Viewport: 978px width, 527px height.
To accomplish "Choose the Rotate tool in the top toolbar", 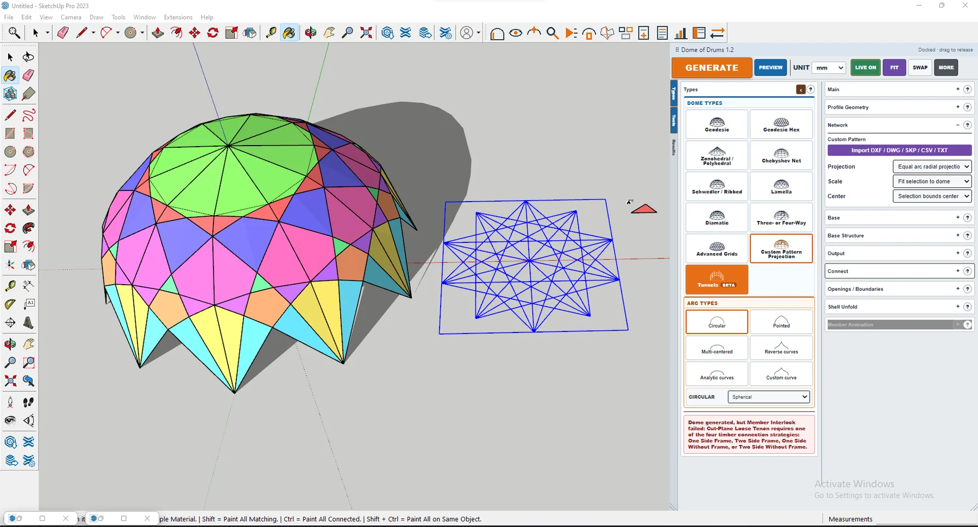I will point(213,33).
